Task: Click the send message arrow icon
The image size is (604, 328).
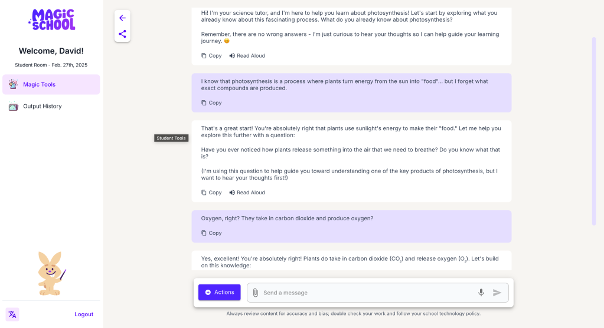Action: [x=497, y=293]
